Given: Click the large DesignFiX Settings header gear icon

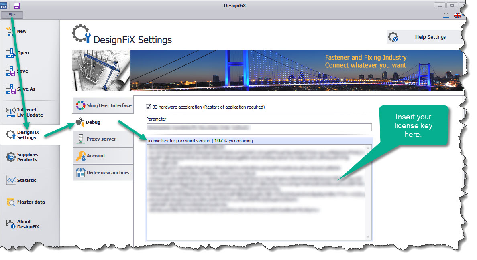Looking at the screenshot, I should (81, 34).
